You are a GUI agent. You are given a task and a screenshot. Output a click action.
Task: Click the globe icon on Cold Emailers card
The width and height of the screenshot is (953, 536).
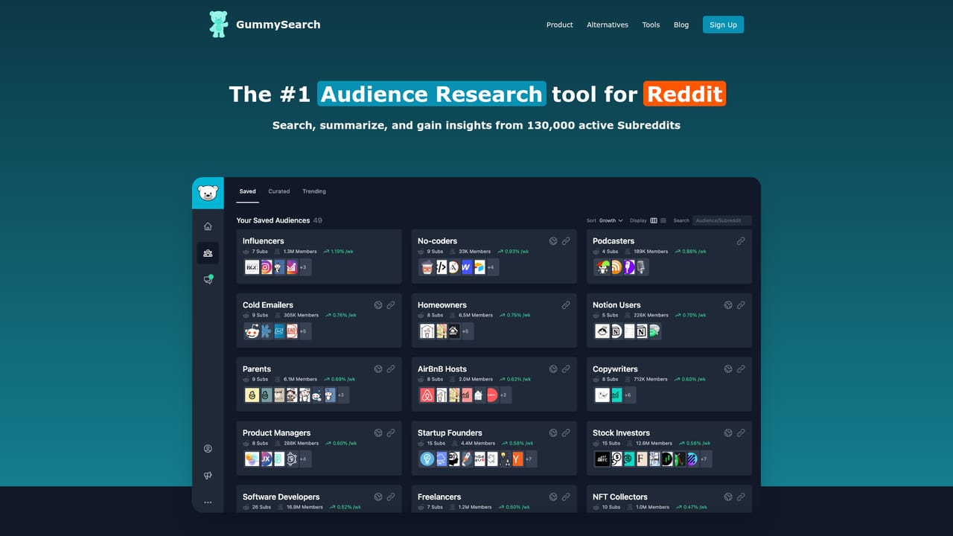(x=378, y=305)
